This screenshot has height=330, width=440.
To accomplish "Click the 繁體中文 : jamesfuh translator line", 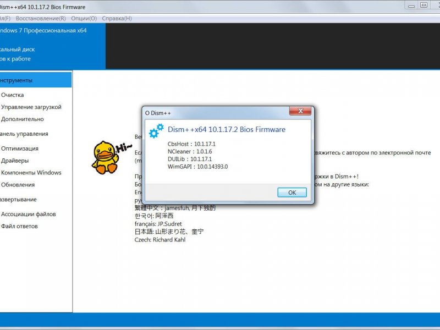I will [175, 208].
